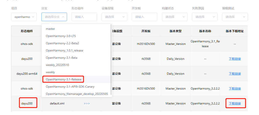Screen dimensions: 259x115
Task: Collapse the 分支 branch dropdown
Action: (54, 17)
